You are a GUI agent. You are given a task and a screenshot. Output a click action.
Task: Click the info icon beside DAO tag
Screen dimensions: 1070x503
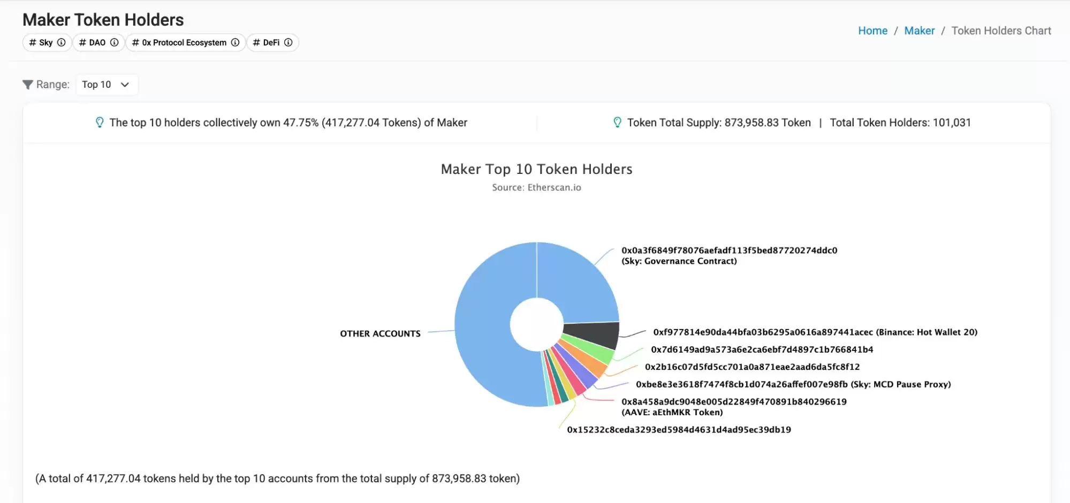coord(114,43)
